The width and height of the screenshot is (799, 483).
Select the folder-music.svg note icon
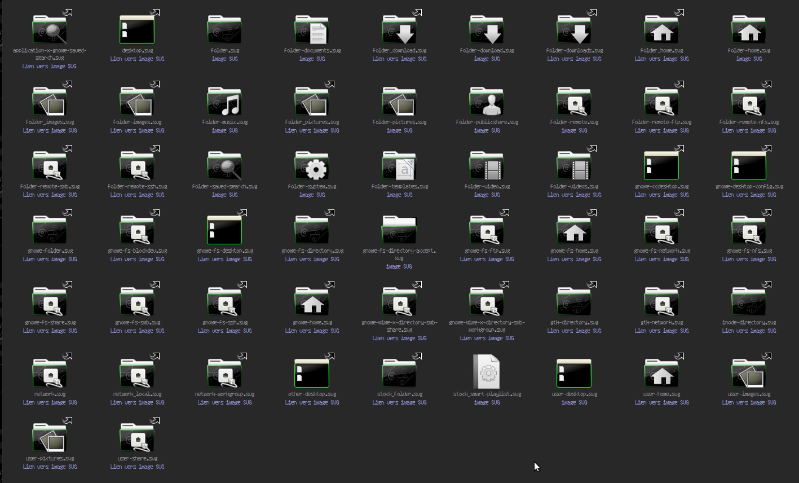click(224, 101)
